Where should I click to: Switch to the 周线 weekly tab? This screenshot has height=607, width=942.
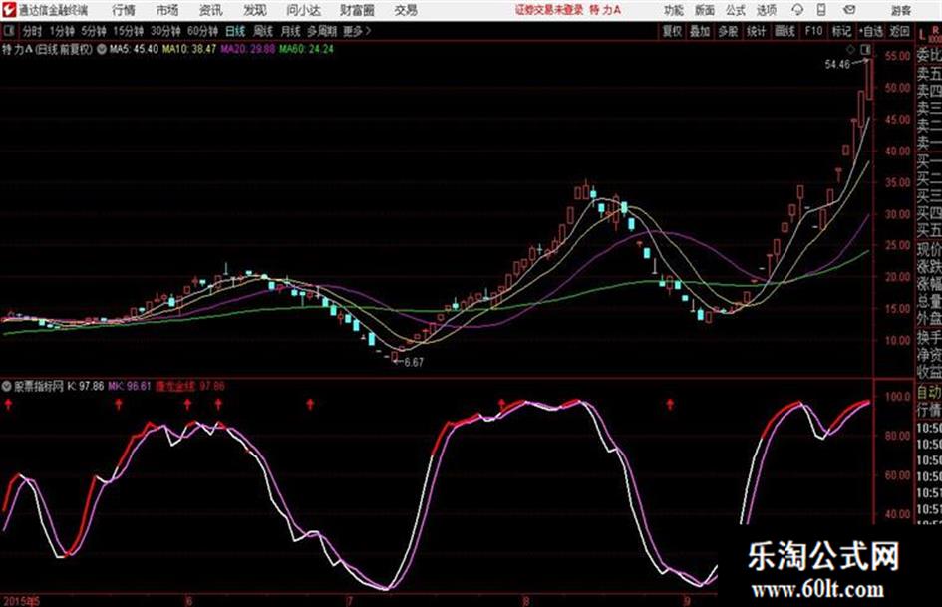[x=263, y=31]
